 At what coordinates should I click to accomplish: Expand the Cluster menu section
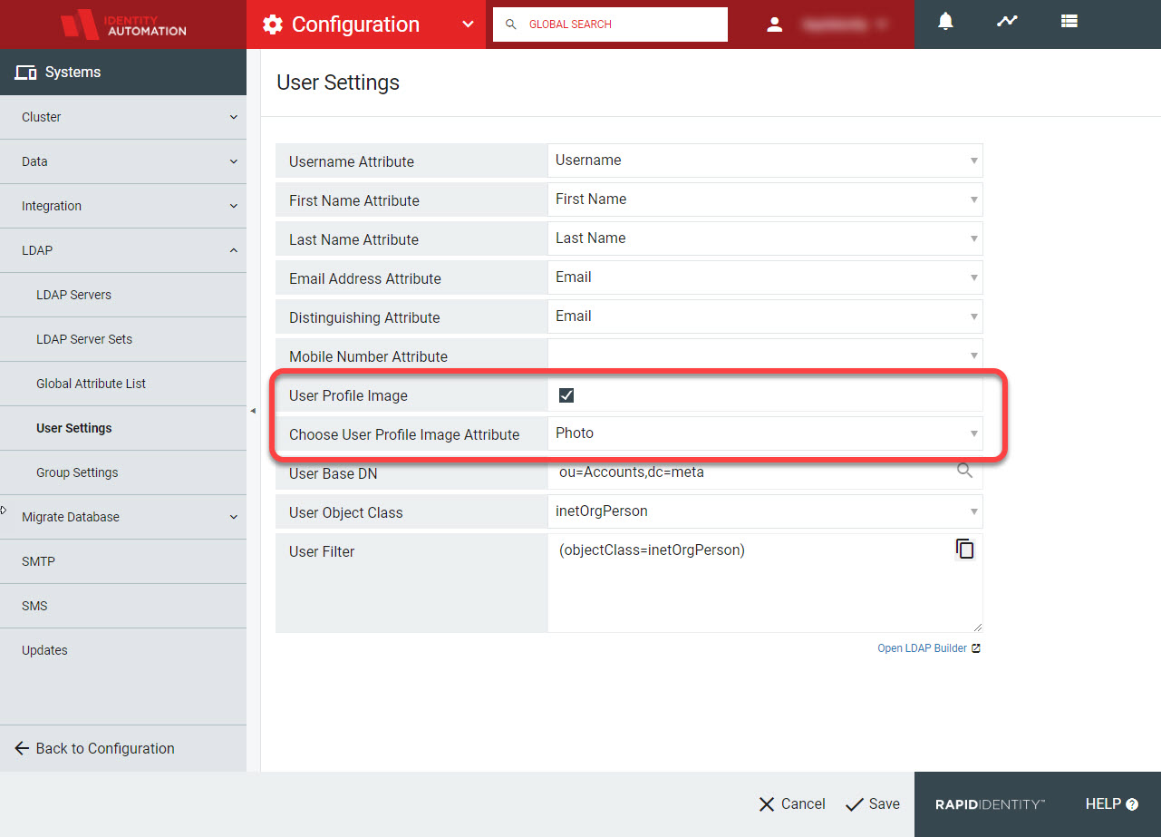123,117
